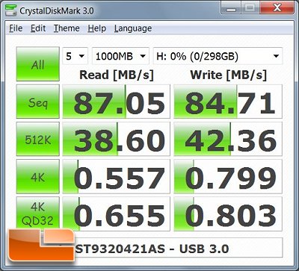Open the Language menu
Screen dimensions: 299x271
(133, 28)
